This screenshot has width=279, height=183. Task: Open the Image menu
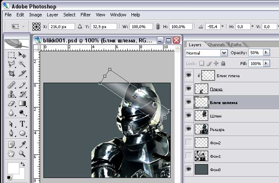pos(35,15)
